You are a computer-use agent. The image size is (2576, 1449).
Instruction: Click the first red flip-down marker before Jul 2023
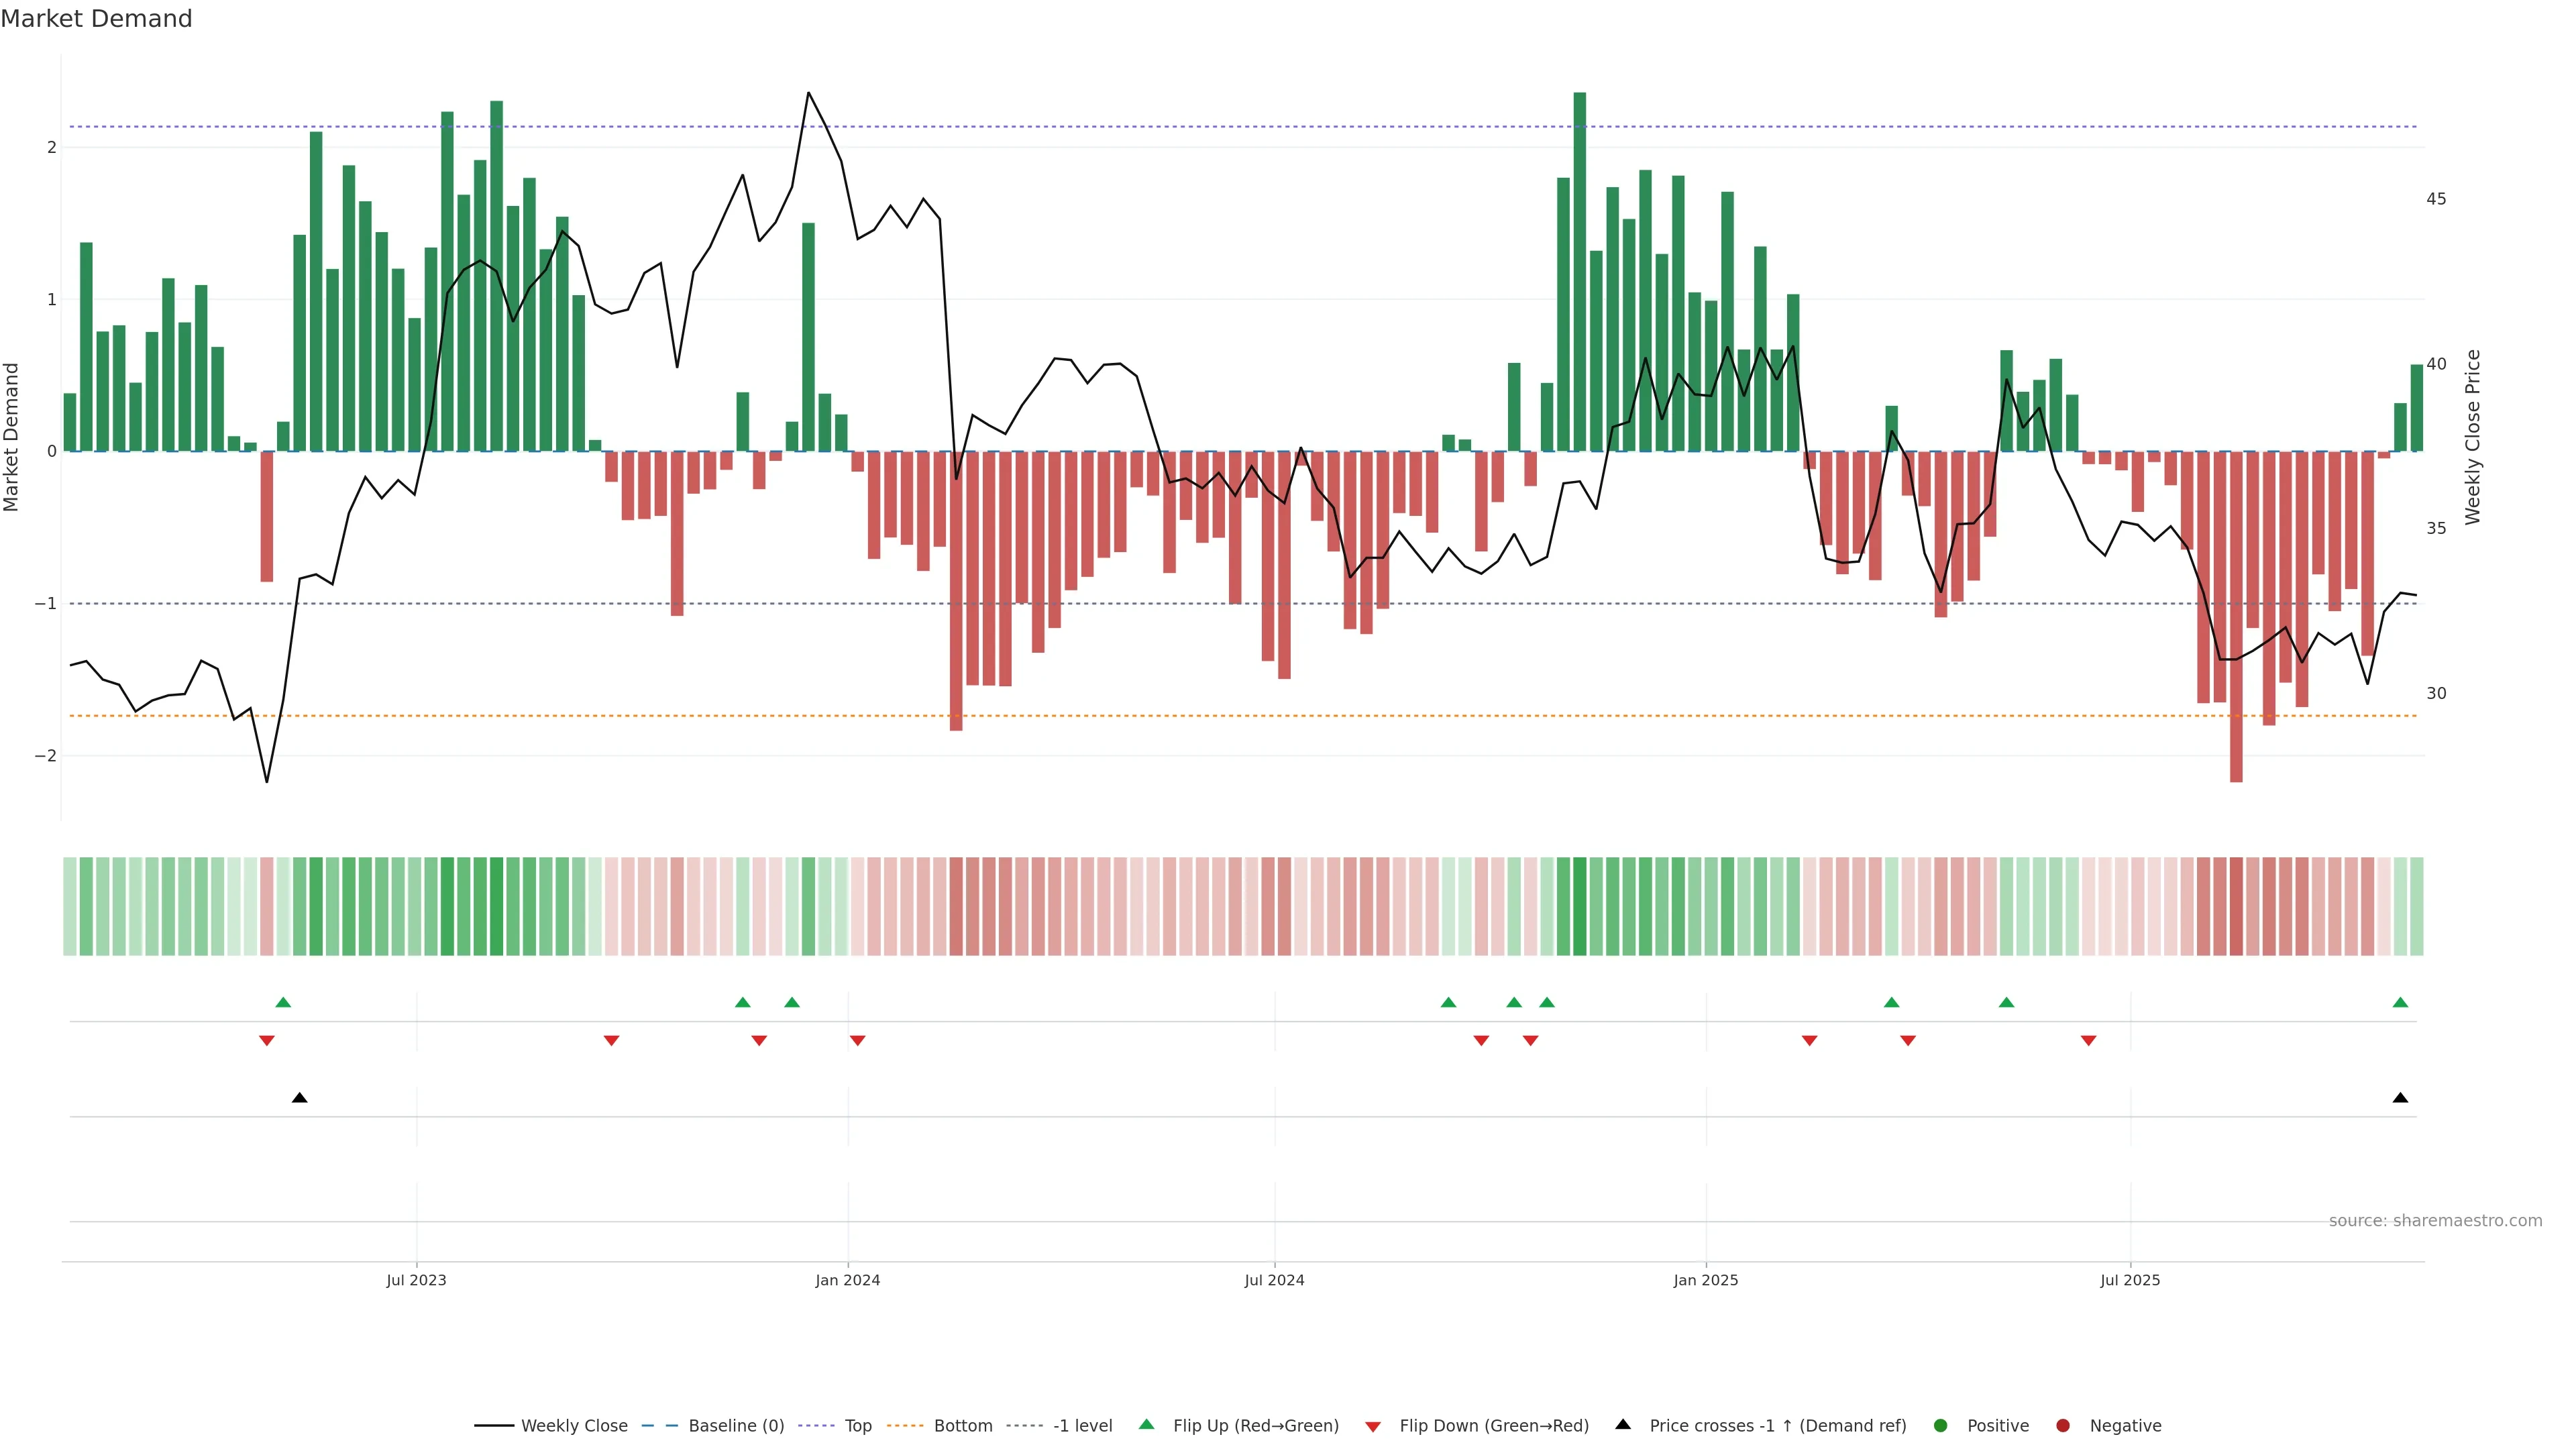[x=266, y=1041]
